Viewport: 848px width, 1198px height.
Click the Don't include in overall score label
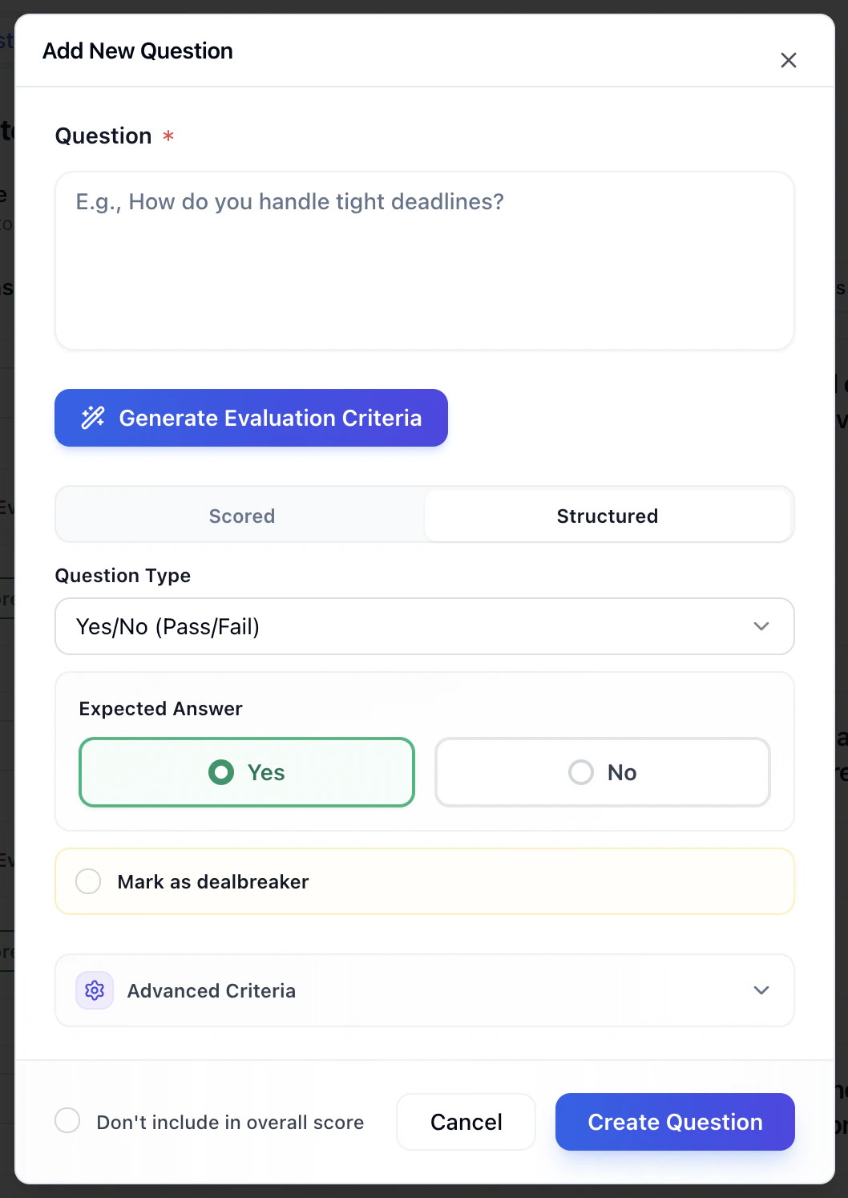(x=230, y=1123)
